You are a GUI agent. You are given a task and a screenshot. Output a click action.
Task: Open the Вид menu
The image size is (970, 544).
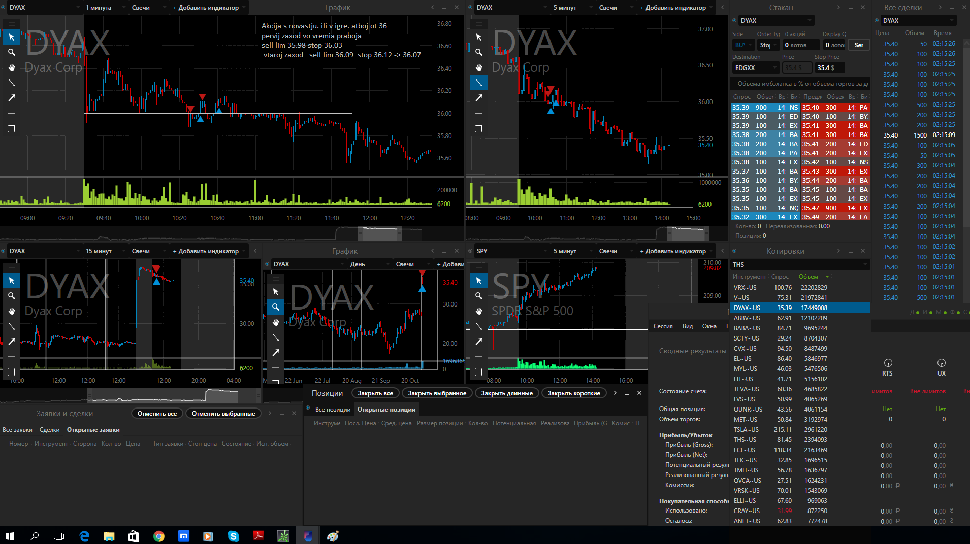click(688, 326)
